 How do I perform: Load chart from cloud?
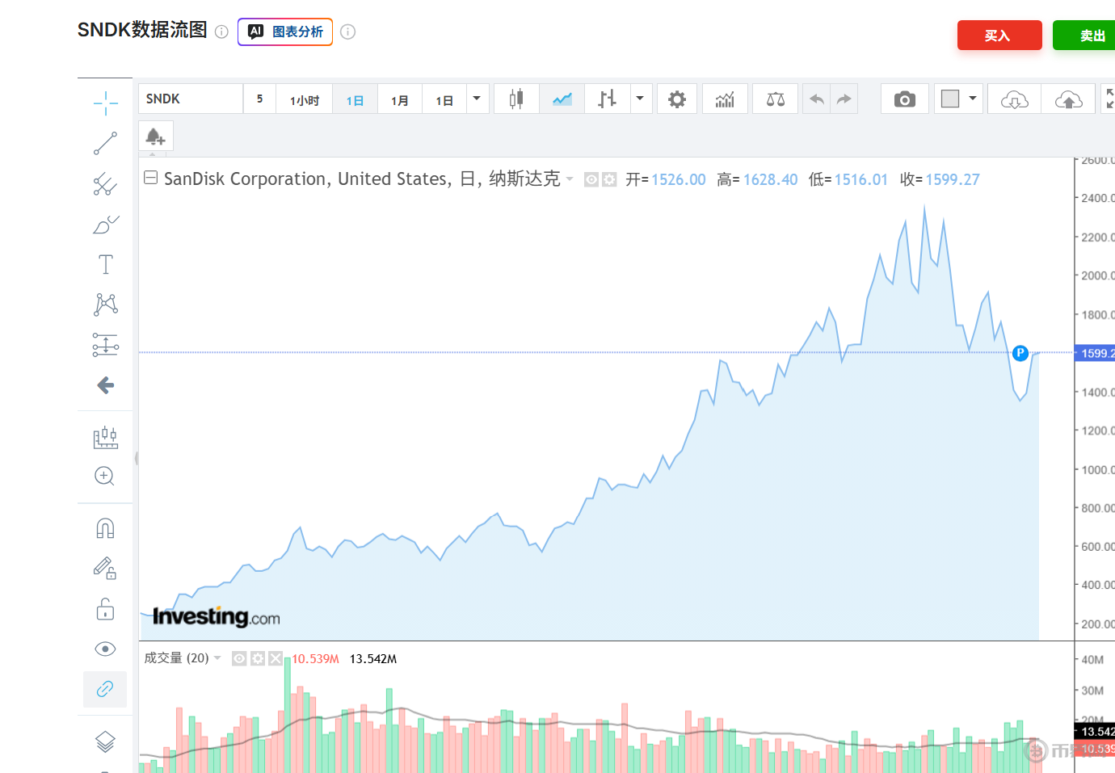[1014, 99]
